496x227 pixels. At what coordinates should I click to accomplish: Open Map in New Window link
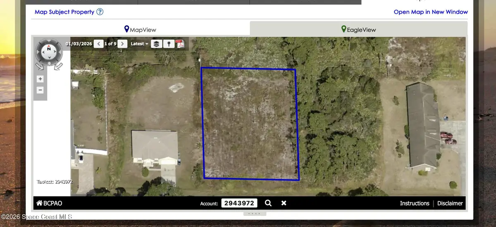tap(431, 12)
